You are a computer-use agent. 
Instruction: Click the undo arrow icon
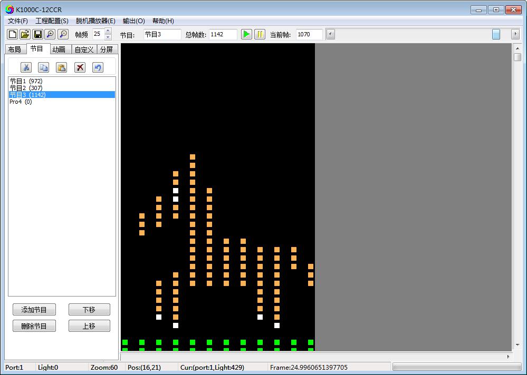[98, 67]
